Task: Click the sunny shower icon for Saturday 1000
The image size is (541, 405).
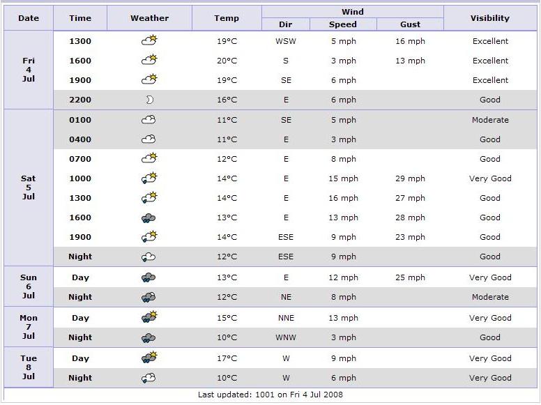Action: click(149, 178)
